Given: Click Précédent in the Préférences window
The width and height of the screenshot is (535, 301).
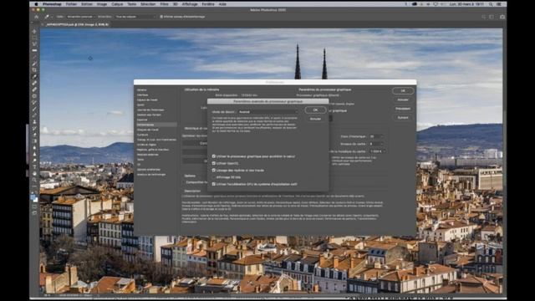Looking at the screenshot, I should pos(403,109).
